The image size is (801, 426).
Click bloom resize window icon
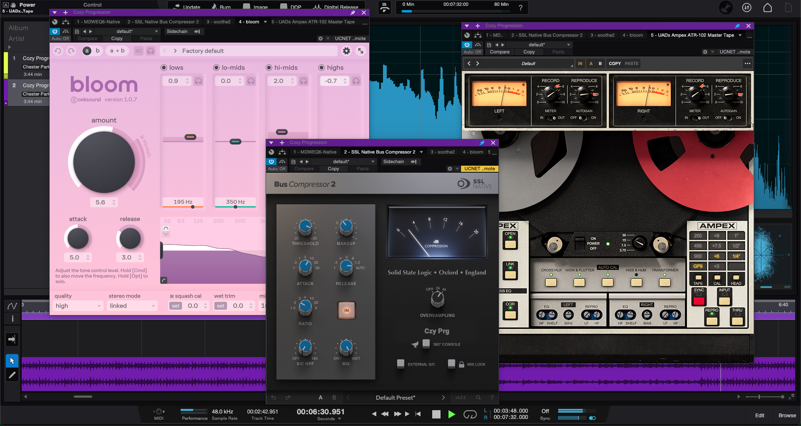pyautogui.click(x=360, y=51)
